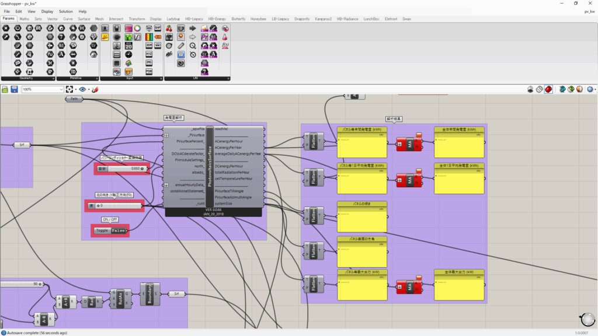Expand the Geometry panel with its plus button
The height and width of the screenshot is (336, 598).
54,78
